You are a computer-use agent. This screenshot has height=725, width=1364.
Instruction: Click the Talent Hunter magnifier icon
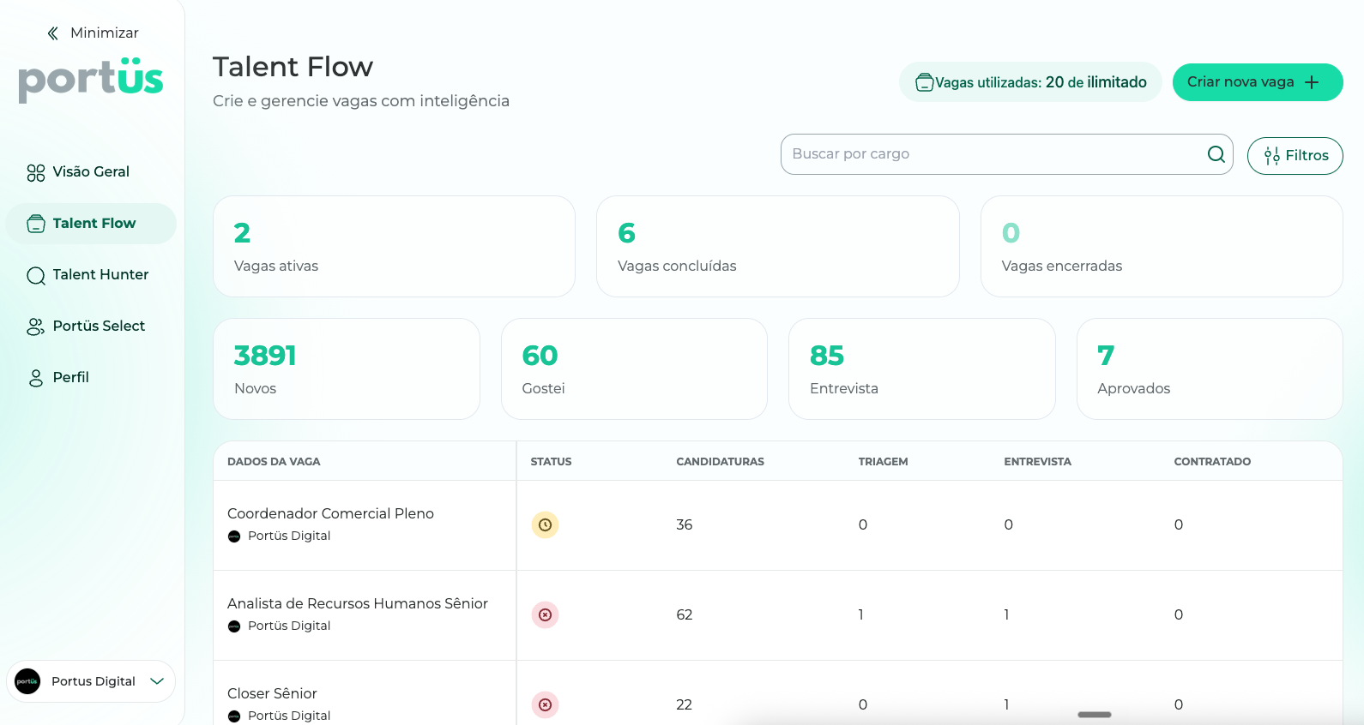(x=36, y=276)
